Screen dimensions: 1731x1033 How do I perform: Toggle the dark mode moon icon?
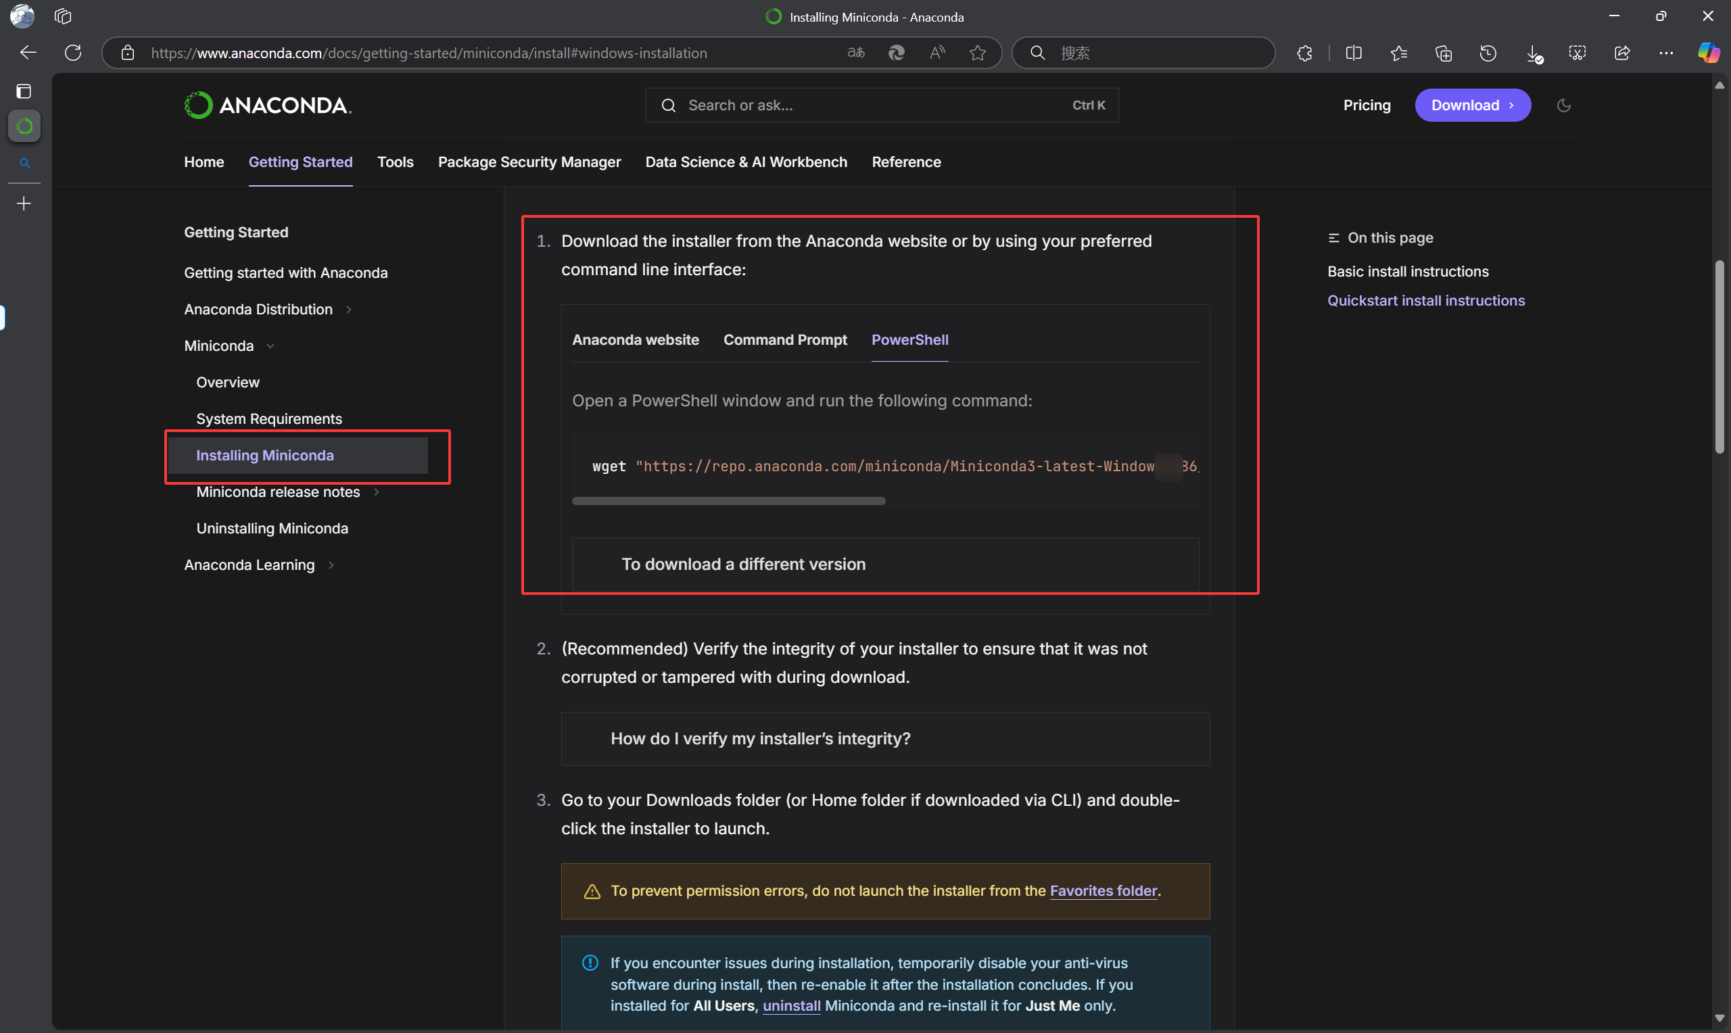pos(1563,105)
